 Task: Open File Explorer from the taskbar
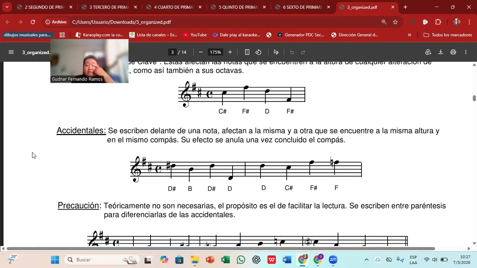click(195, 259)
